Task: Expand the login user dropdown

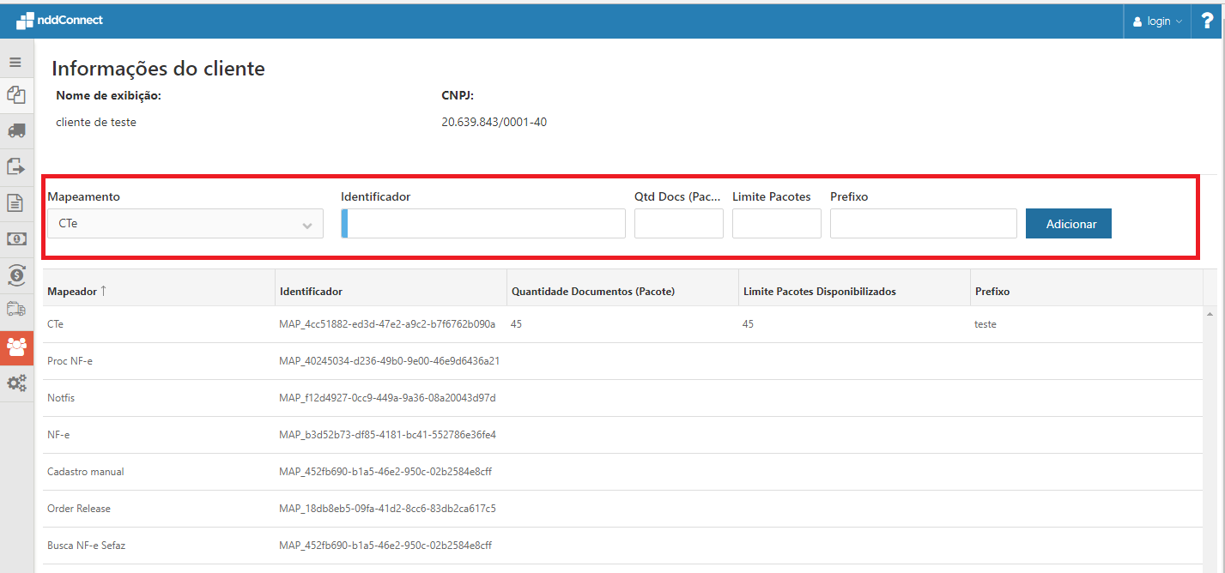Action: (x=1157, y=21)
